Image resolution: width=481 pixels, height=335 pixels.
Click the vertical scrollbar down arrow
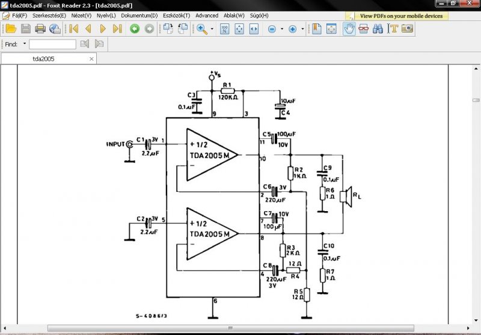476,321
